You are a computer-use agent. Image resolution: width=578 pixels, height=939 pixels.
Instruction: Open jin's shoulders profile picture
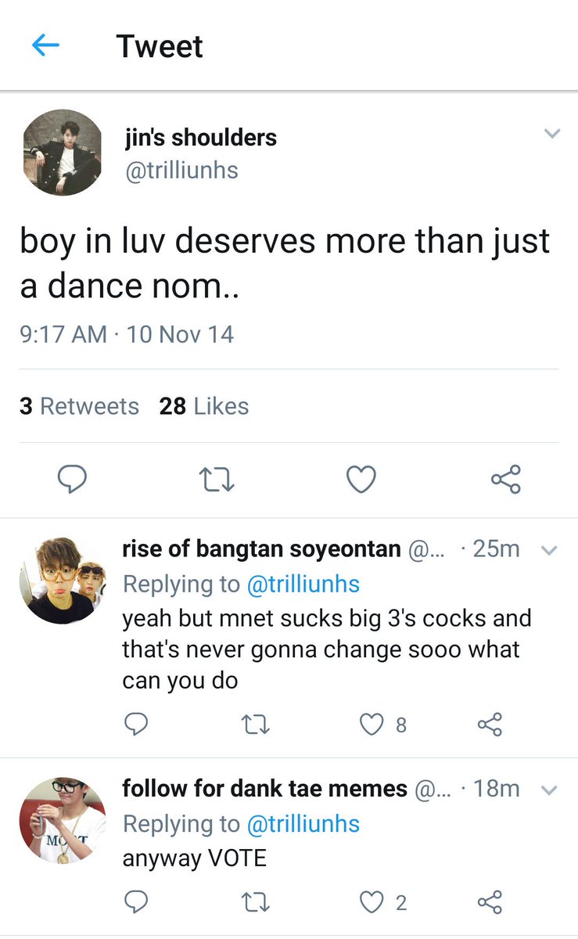(61, 152)
